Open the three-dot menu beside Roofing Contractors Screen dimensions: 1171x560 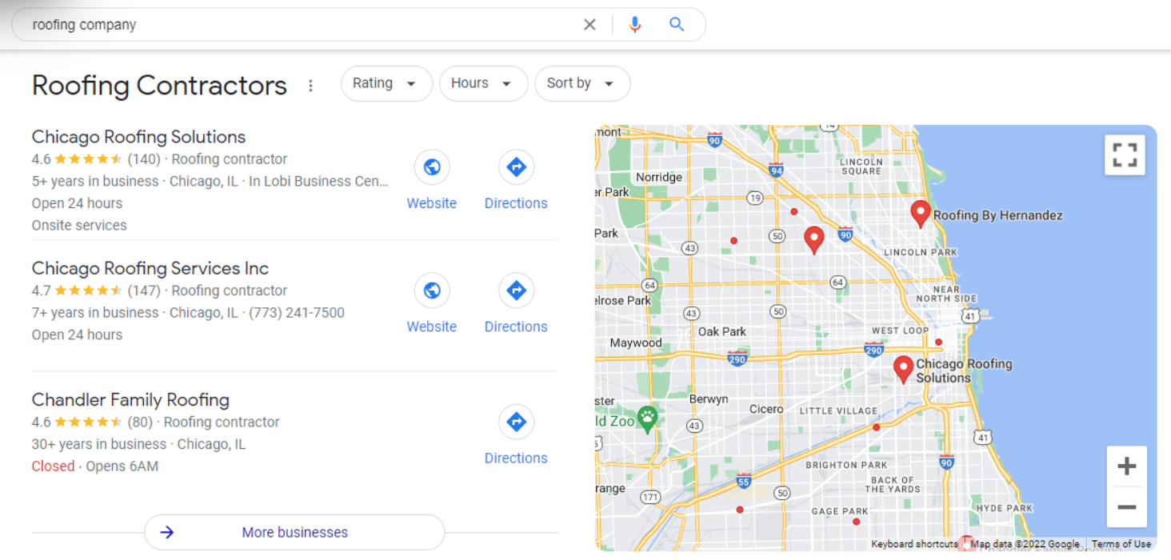310,86
